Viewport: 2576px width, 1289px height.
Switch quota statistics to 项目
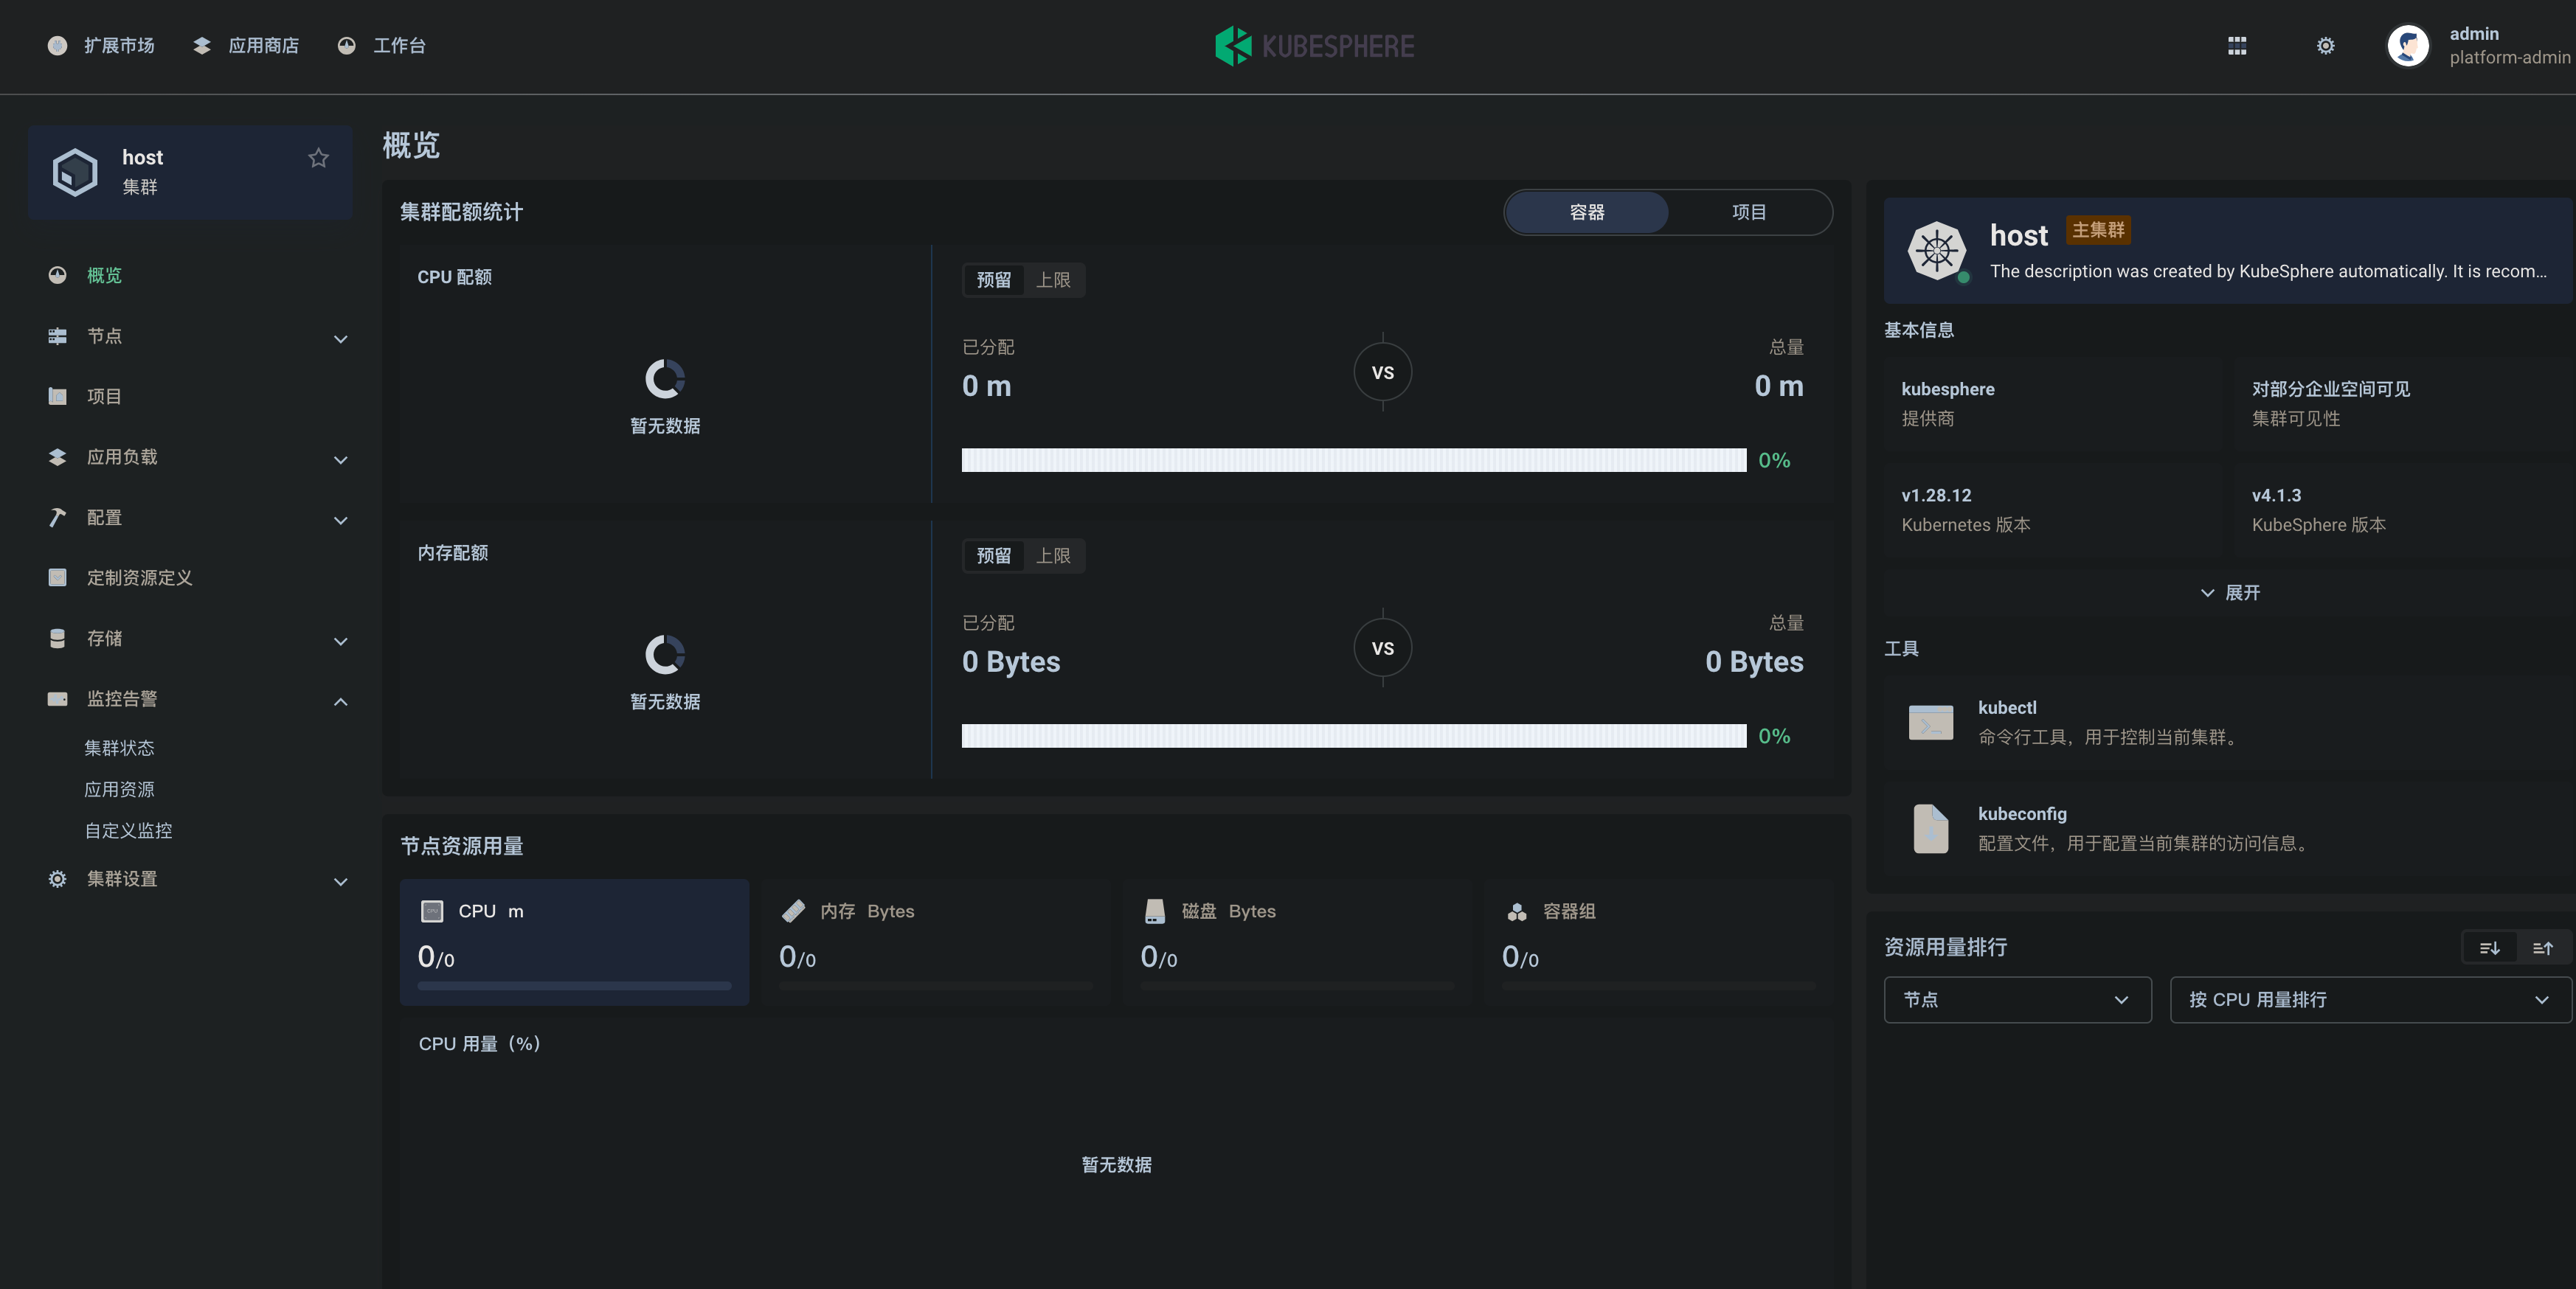click(x=1749, y=212)
